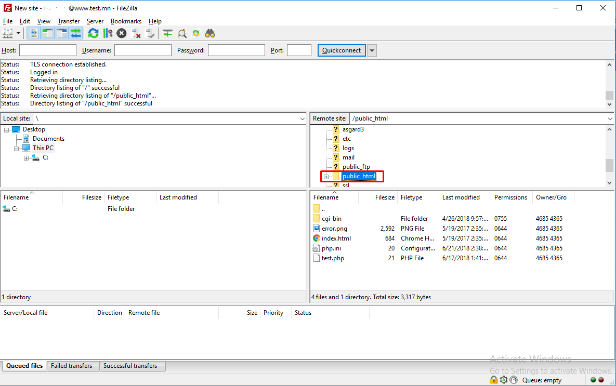
Task: Search for files with the binoculars icon
Action: tap(210, 34)
